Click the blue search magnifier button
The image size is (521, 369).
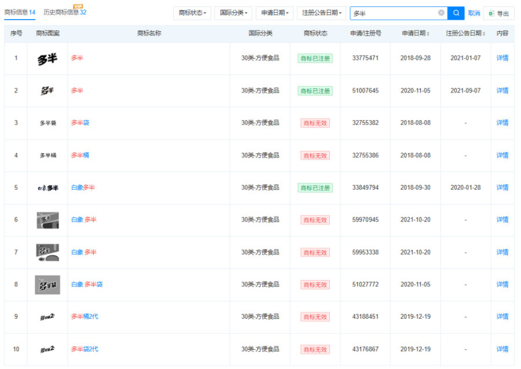point(456,13)
